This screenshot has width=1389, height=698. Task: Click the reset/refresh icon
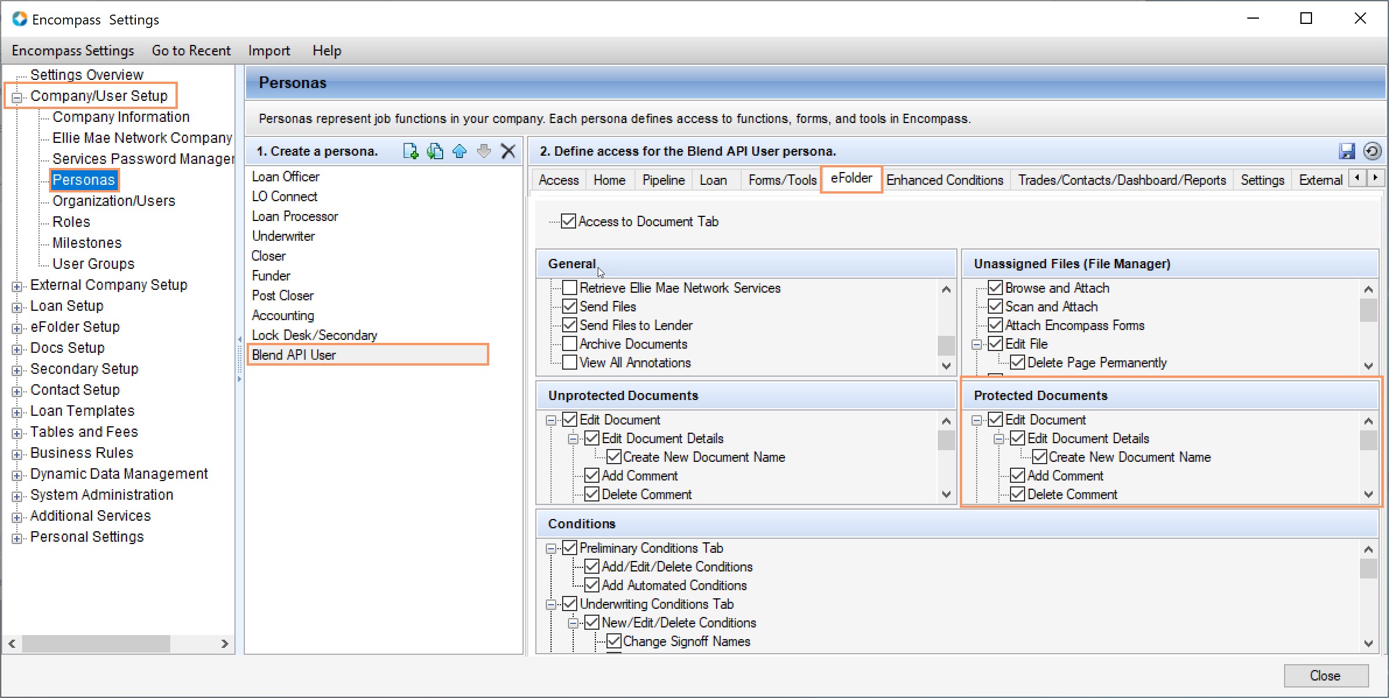[x=1372, y=151]
